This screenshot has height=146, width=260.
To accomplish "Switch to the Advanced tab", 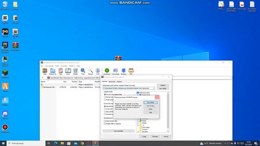I will [x=112, y=82].
